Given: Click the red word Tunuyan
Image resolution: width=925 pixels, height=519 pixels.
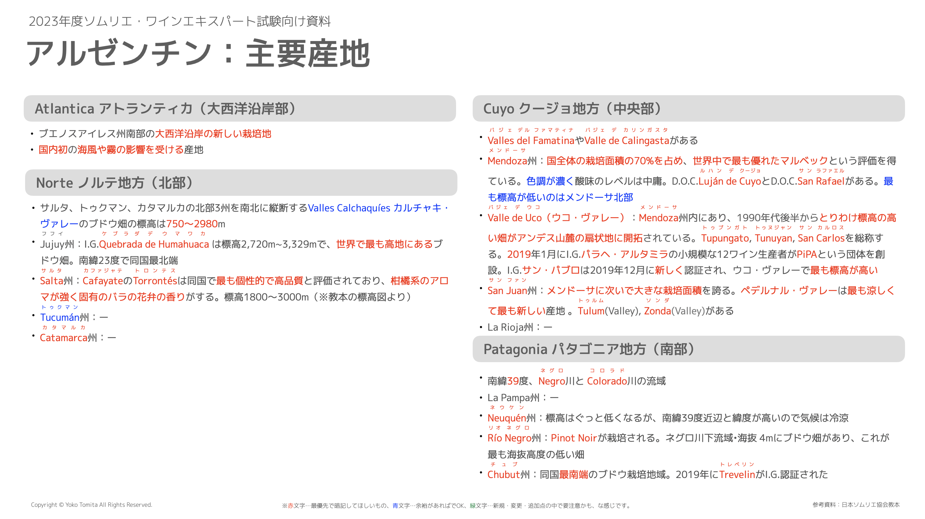Looking at the screenshot, I should coord(773,238).
